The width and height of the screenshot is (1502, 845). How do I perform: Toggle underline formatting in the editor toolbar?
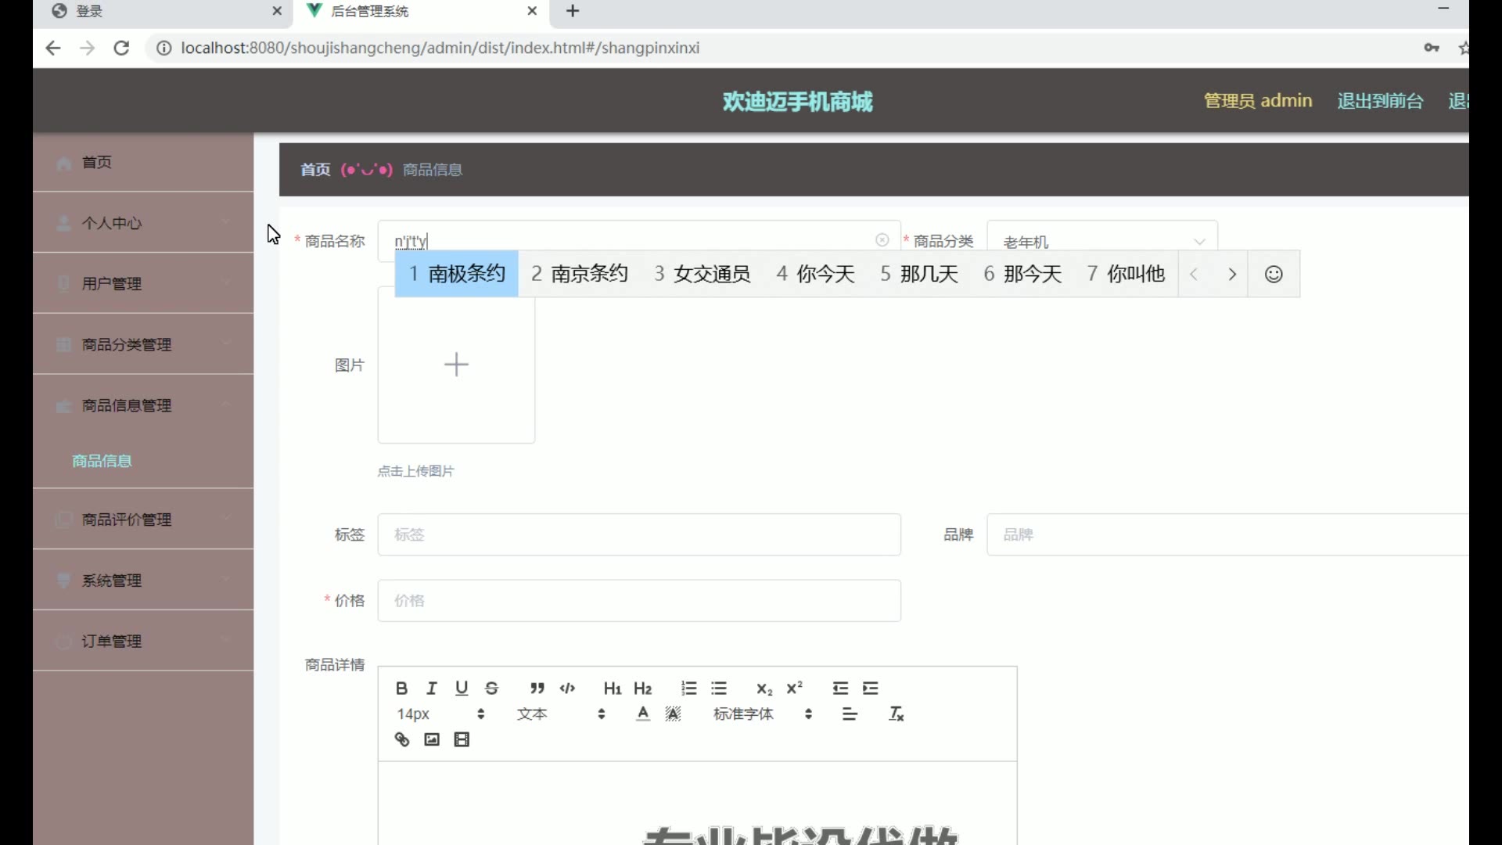[x=462, y=689]
